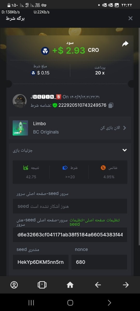
Task: Tap the browser back arrow
Action: click(98, 285)
